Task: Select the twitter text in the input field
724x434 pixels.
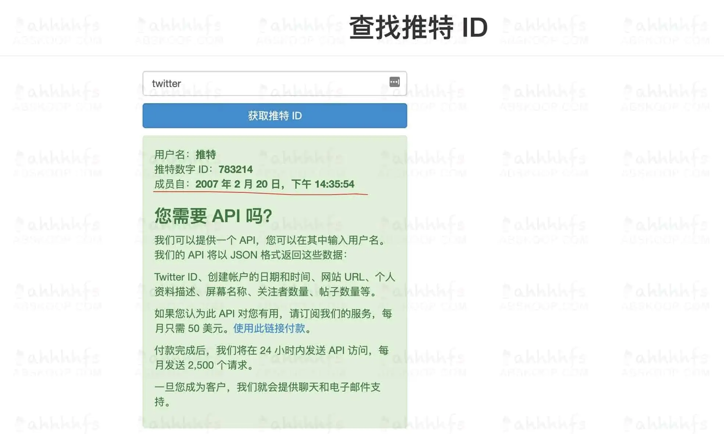Action: click(x=166, y=83)
